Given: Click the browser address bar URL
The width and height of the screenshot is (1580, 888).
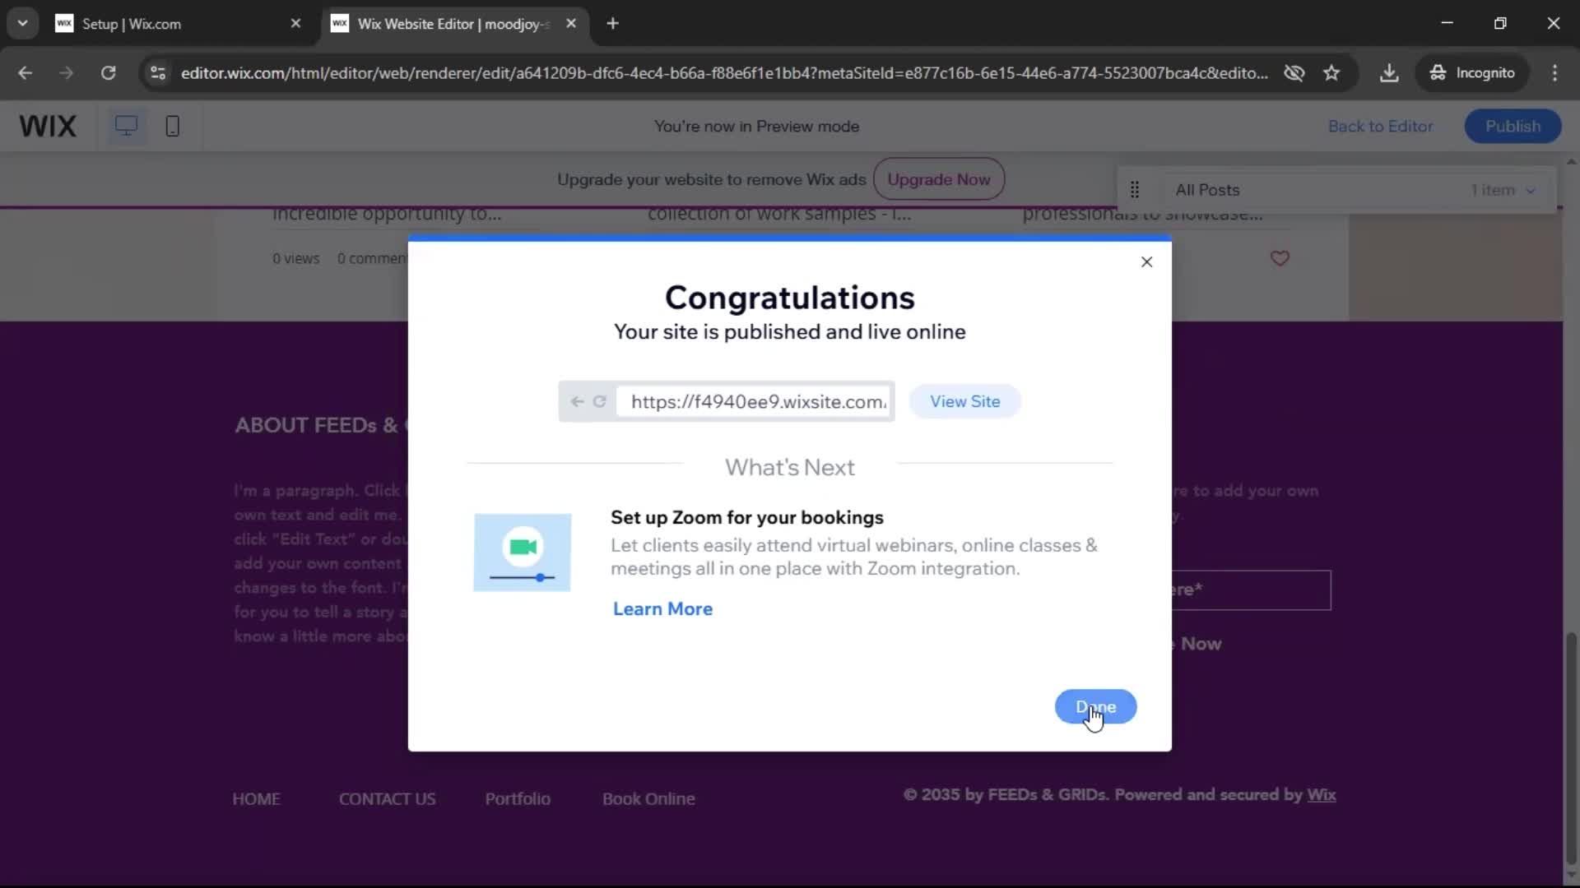Looking at the screenshot, I should pyautogui.click(x=724, y=73).
